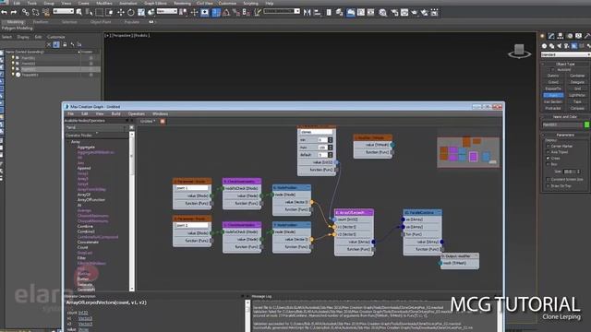Image resolution: width=591 pixels, height=332 pixels.
Task: Toggle the Axis Tripod checkbox
Action: (x=548, y=152)
